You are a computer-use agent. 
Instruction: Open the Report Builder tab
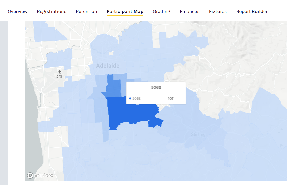tap(252, 11)
